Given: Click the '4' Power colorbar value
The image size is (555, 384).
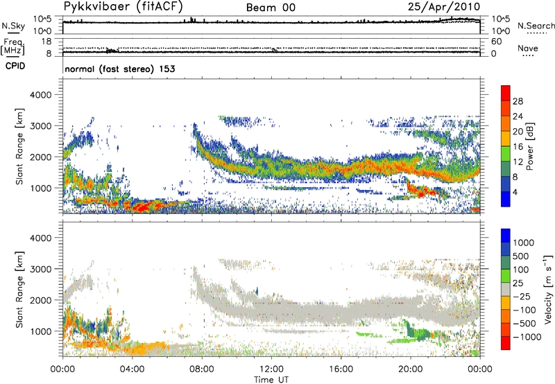Looking at the screenshot, I should click(515, 192).
